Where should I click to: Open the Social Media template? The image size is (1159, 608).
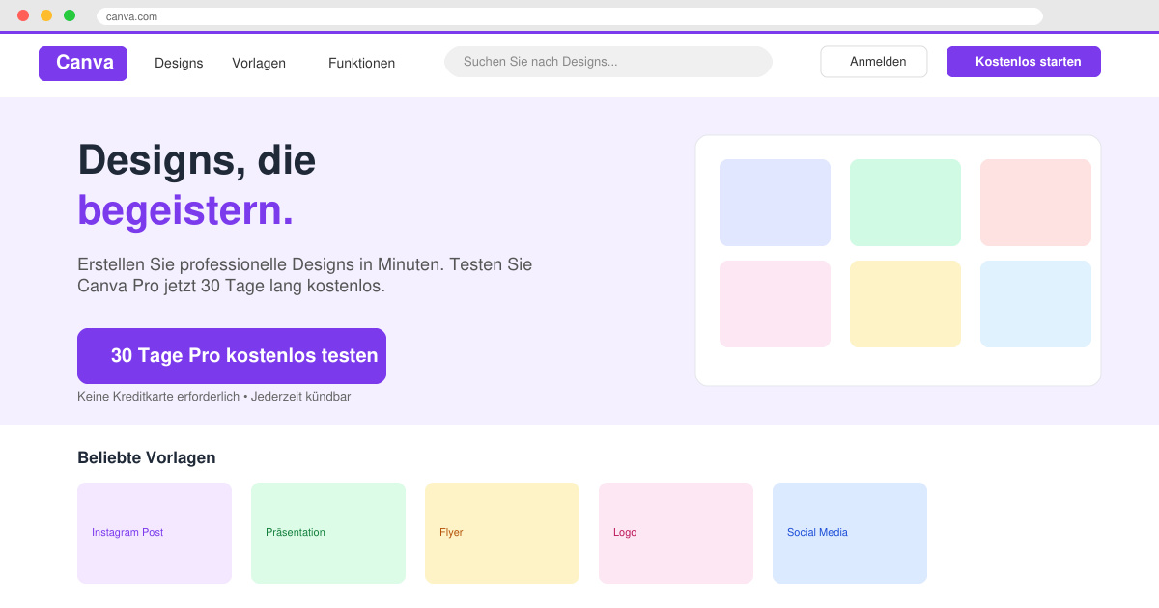pos(850,533)
